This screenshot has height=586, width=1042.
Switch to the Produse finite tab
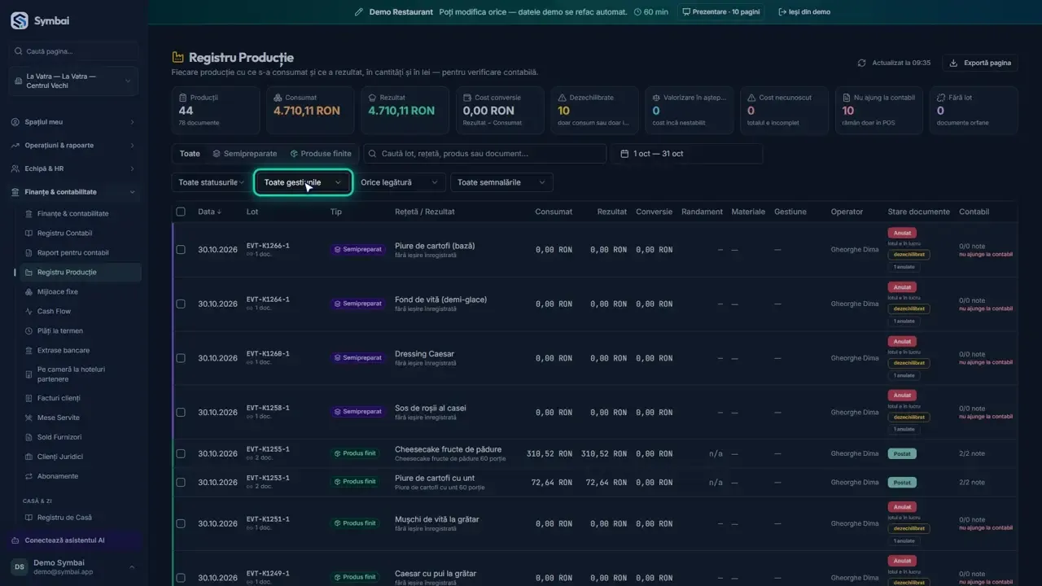pyautogui.click(x=321, y=154)
